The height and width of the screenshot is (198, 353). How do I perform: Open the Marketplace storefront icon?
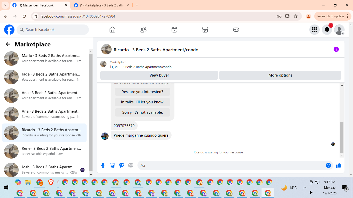tap(205, 30)
